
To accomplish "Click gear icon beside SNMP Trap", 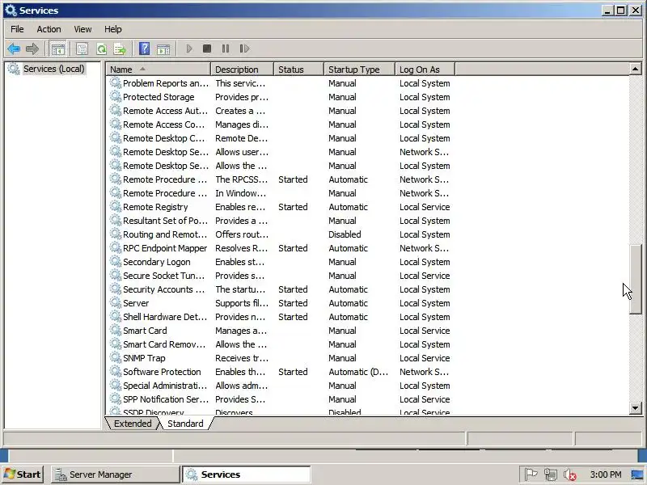I will tap(116, 357).
